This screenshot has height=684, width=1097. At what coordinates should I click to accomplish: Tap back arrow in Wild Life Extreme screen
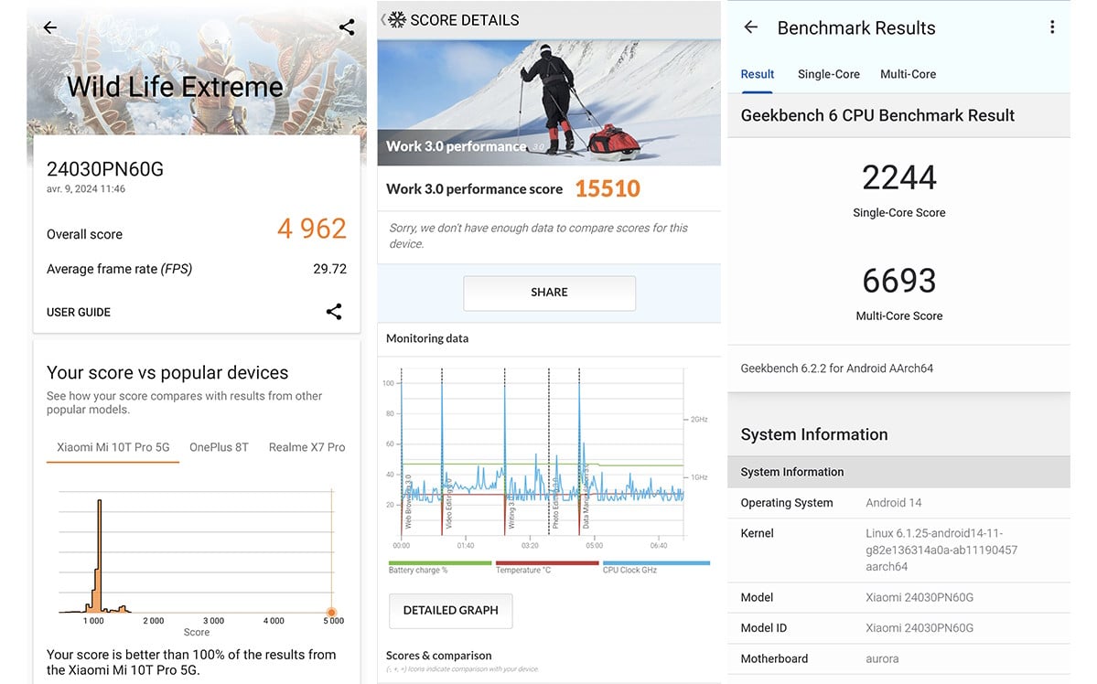49,27
